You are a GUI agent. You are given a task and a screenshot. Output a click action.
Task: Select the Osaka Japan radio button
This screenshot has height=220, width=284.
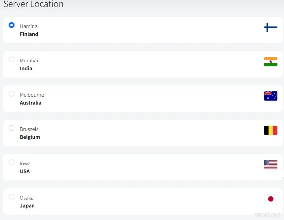pos(12,197)
